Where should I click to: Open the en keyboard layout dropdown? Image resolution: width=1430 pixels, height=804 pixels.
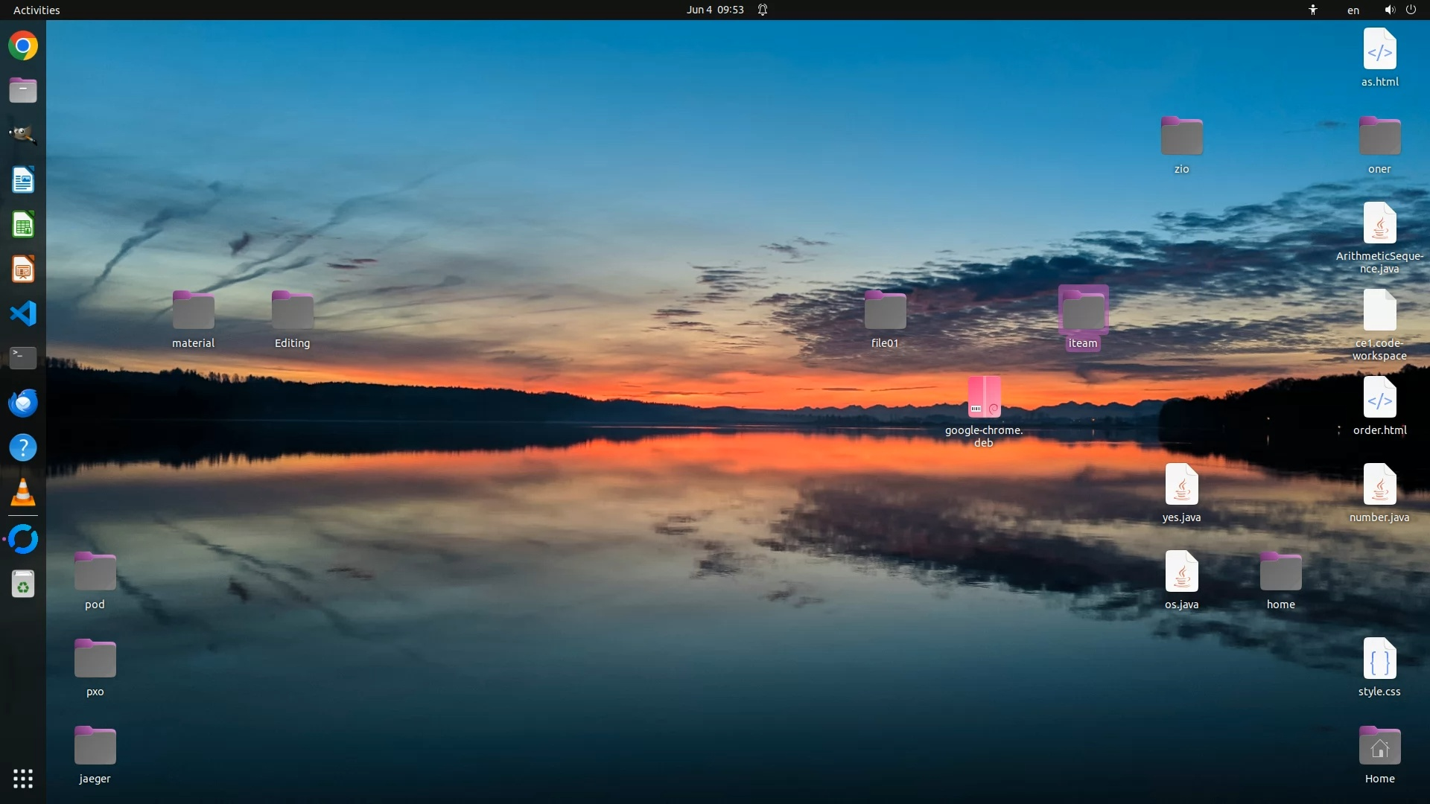[x=1353, y=10]
